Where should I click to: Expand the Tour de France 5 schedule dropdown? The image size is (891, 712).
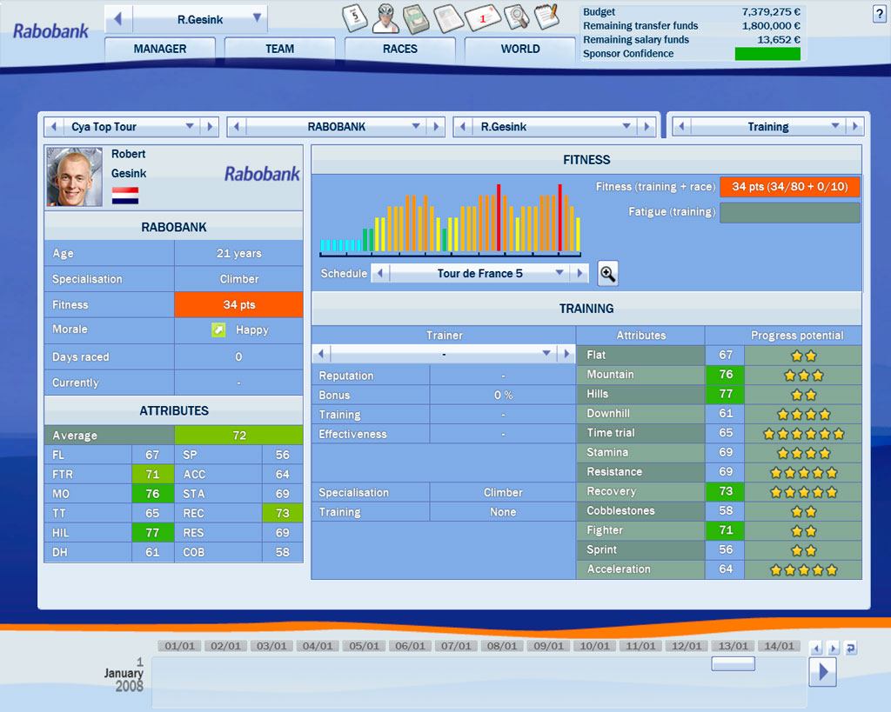[x=559, y=274]
